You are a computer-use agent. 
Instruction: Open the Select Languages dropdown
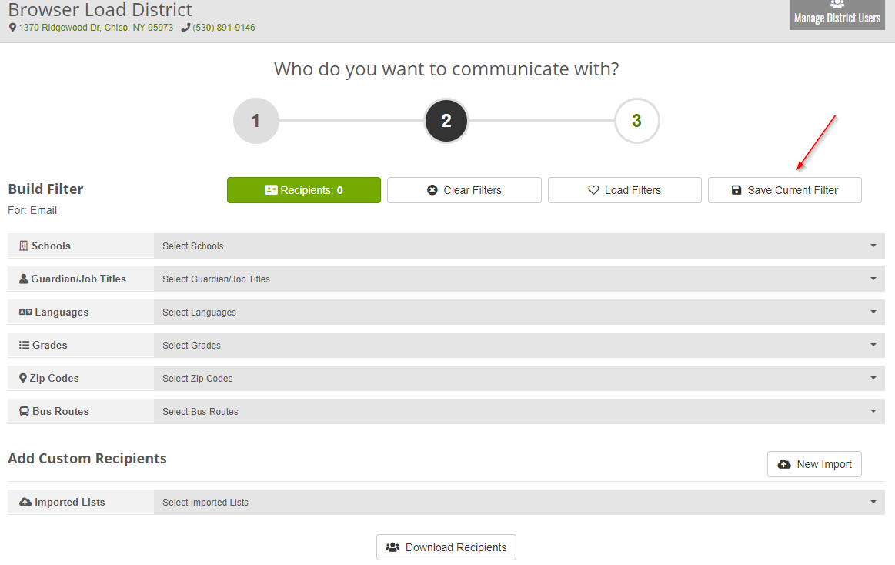pos(519,313)
